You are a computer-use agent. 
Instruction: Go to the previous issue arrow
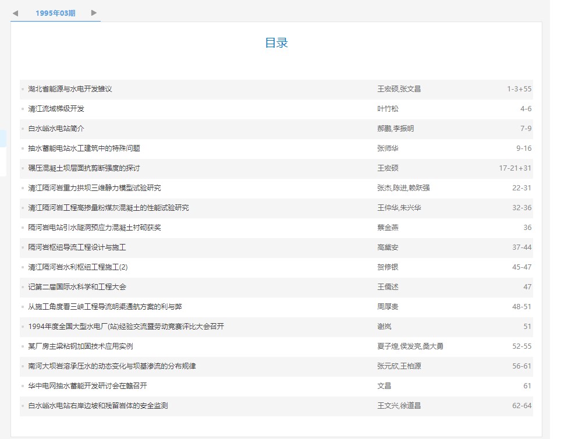click(15, 13)
